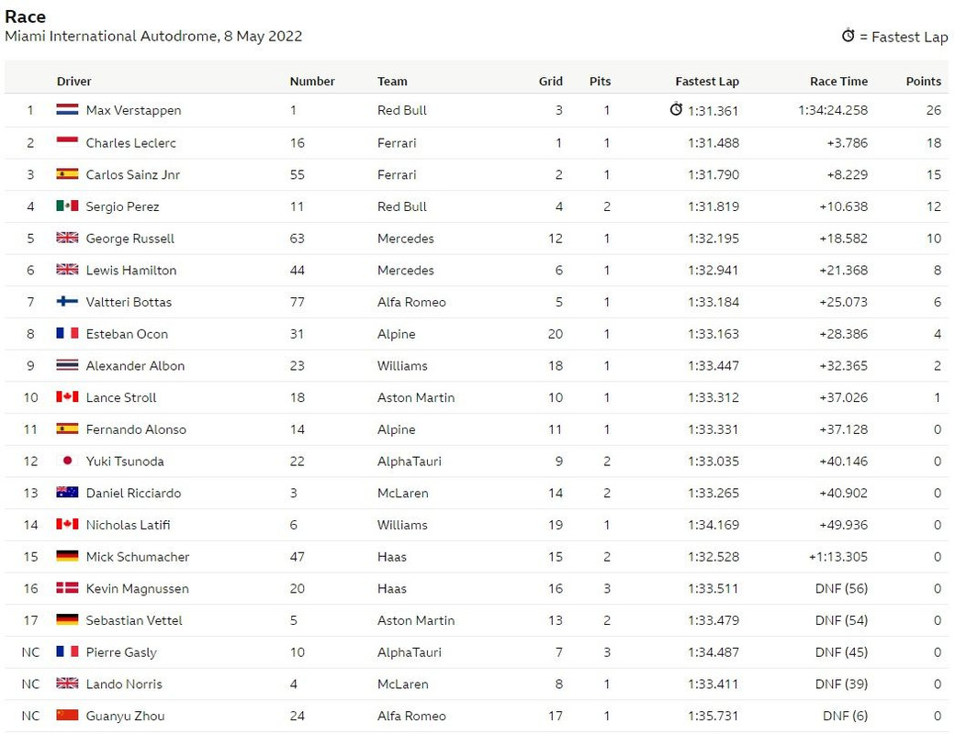955x734 pixels.
Task: Select the Race Time column header
Action: (838, 81)
